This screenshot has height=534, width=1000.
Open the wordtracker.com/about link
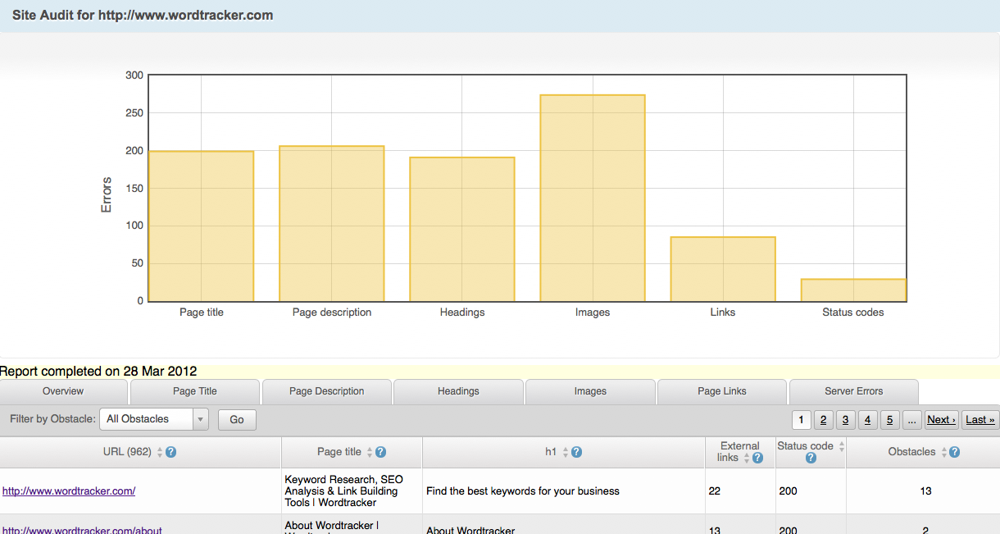pos(82,531)
